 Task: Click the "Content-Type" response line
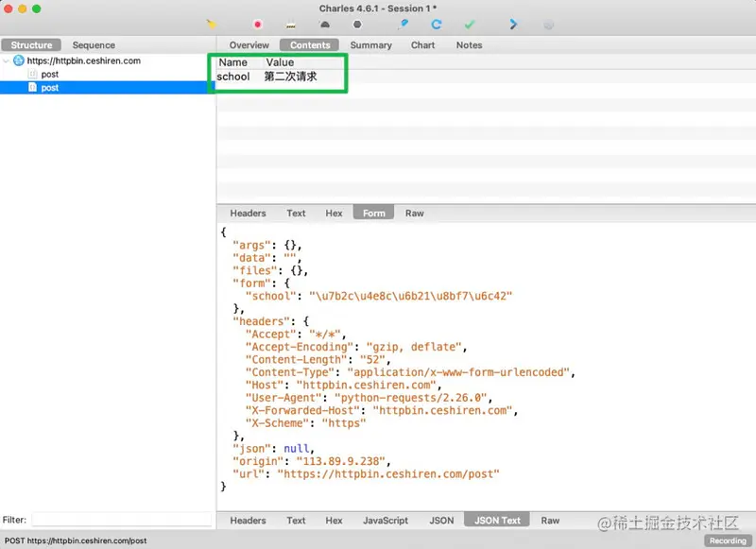pyautogui.click(x=410, y=371)
